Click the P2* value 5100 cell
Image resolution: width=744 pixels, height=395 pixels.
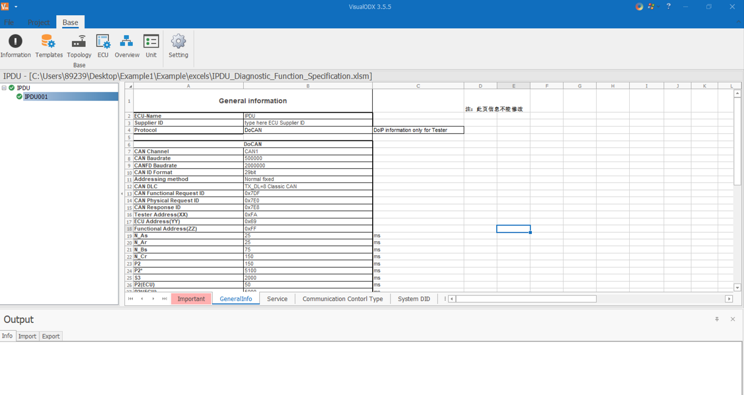[308, 271]
